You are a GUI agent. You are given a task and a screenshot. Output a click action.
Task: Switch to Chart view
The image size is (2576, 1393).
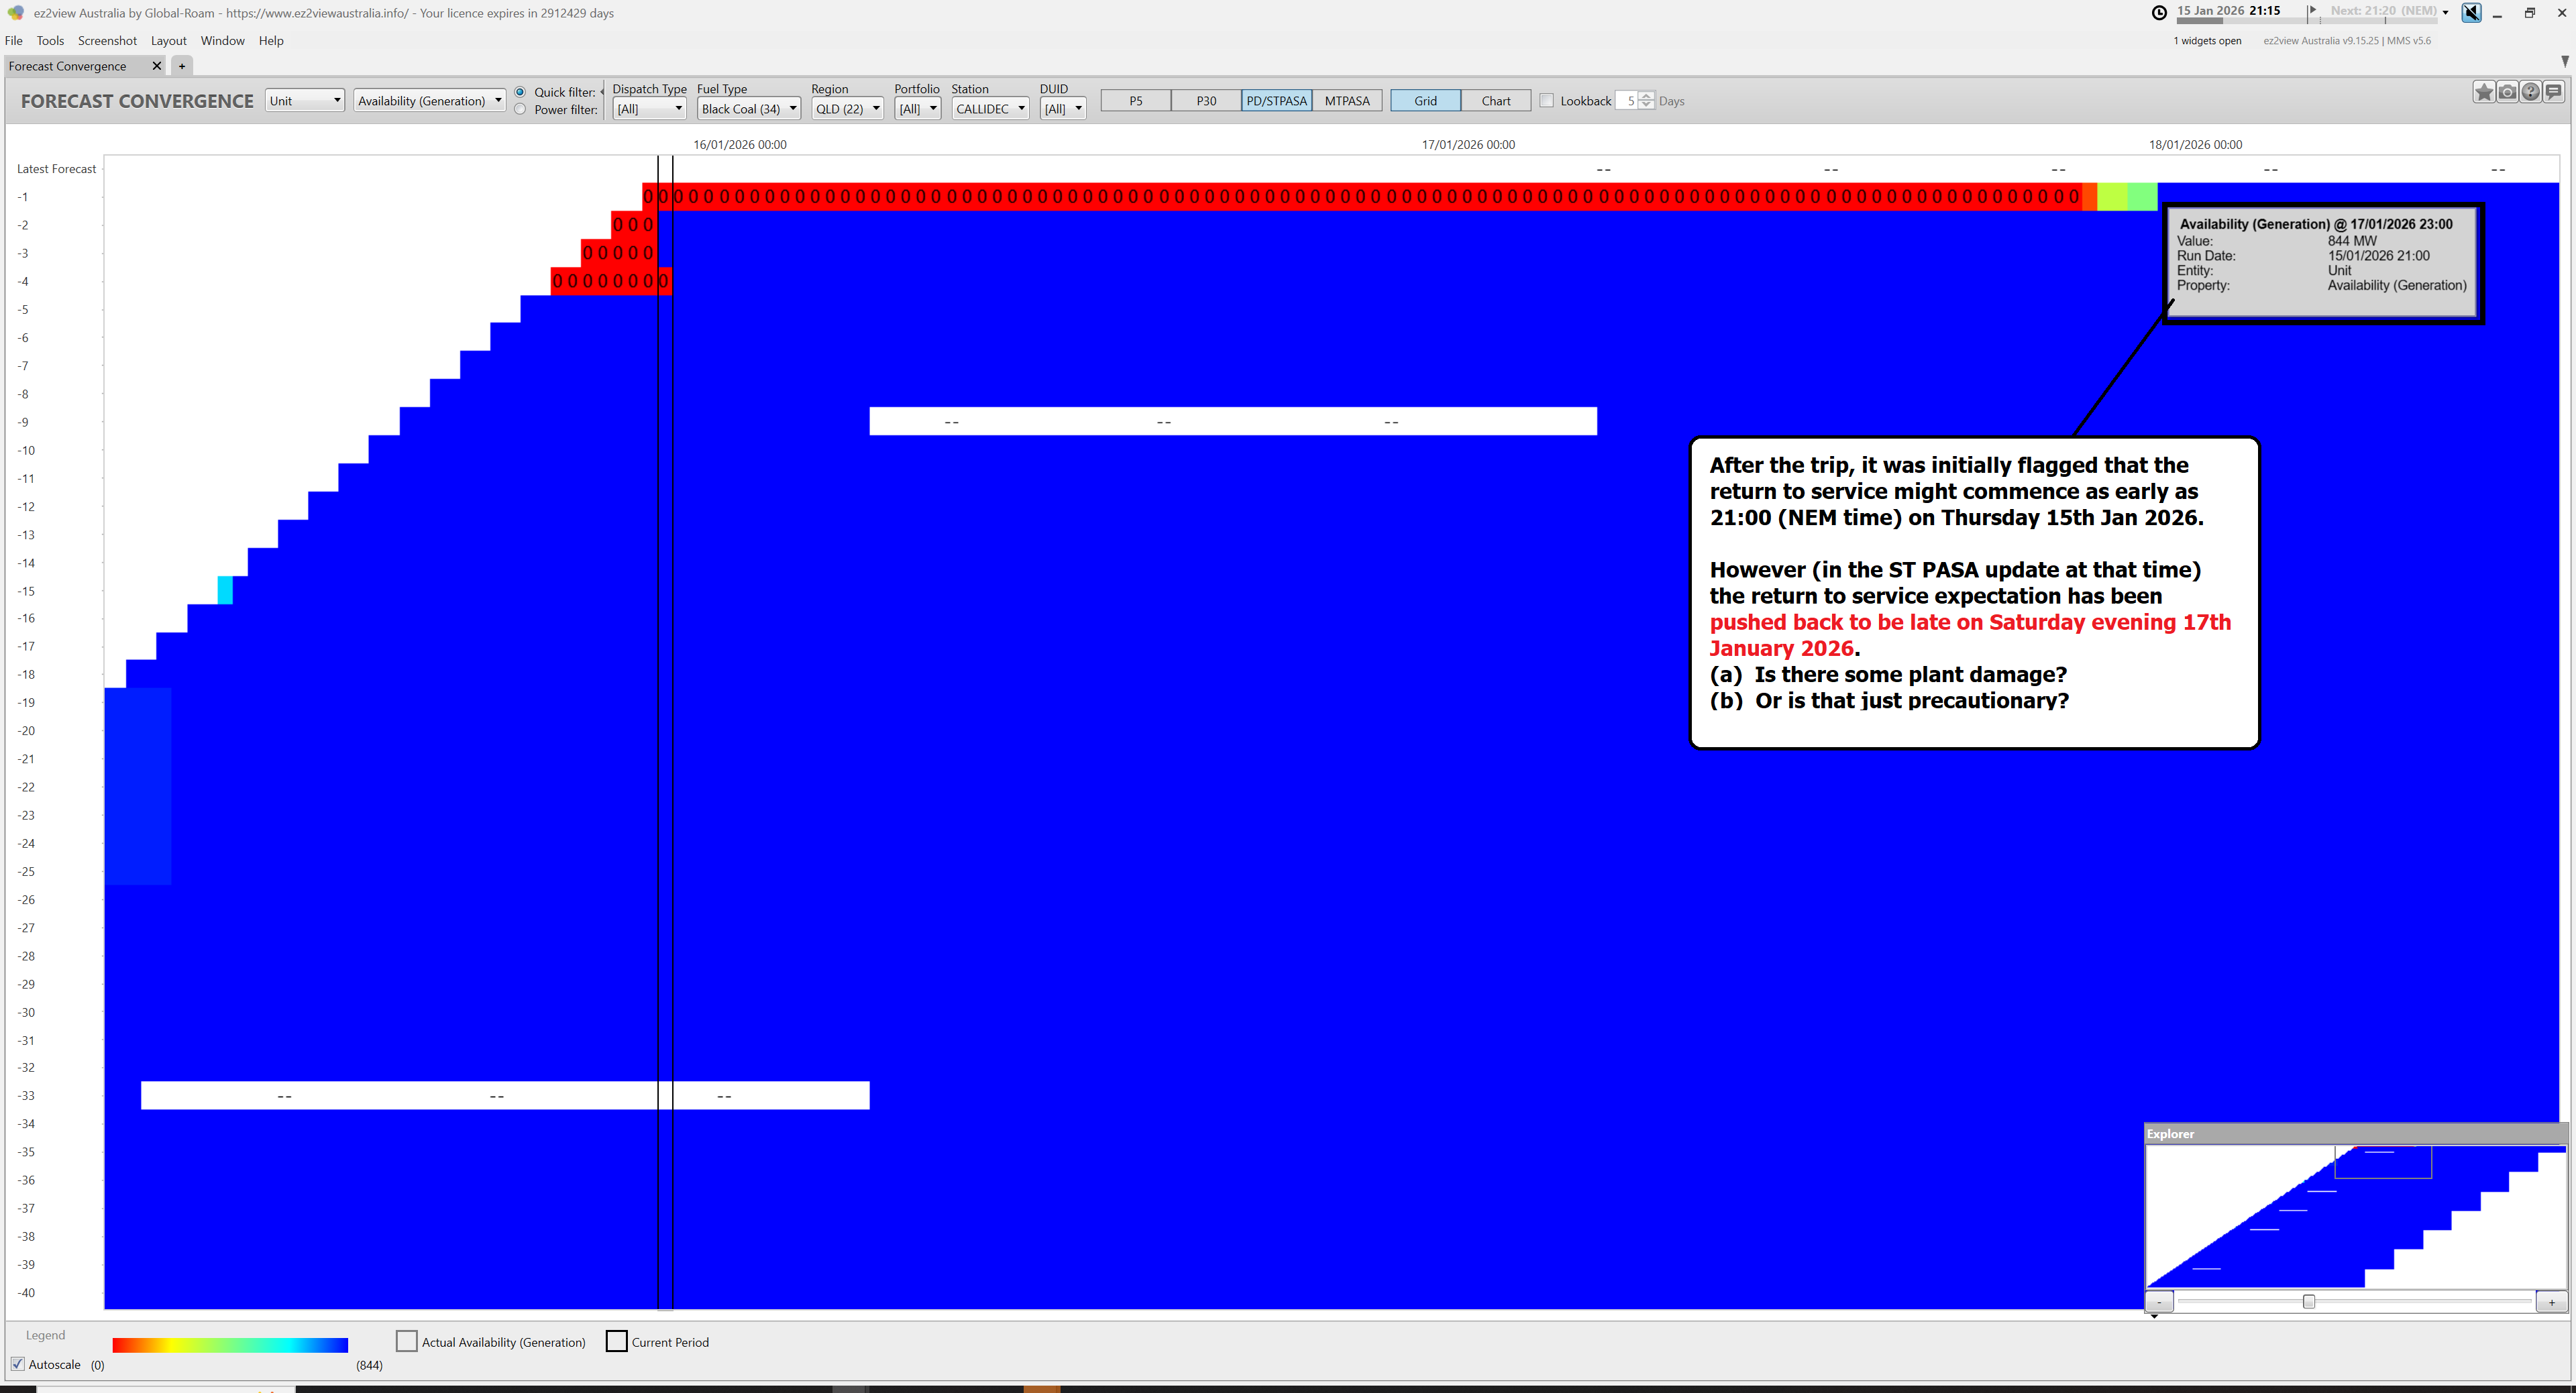1496,101
